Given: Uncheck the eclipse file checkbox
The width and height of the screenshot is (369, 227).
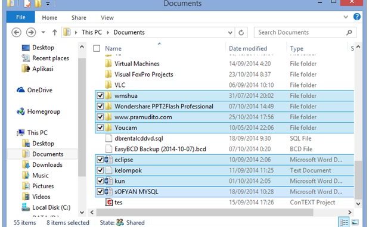Looking at the screenshot, I should point(100,160).
